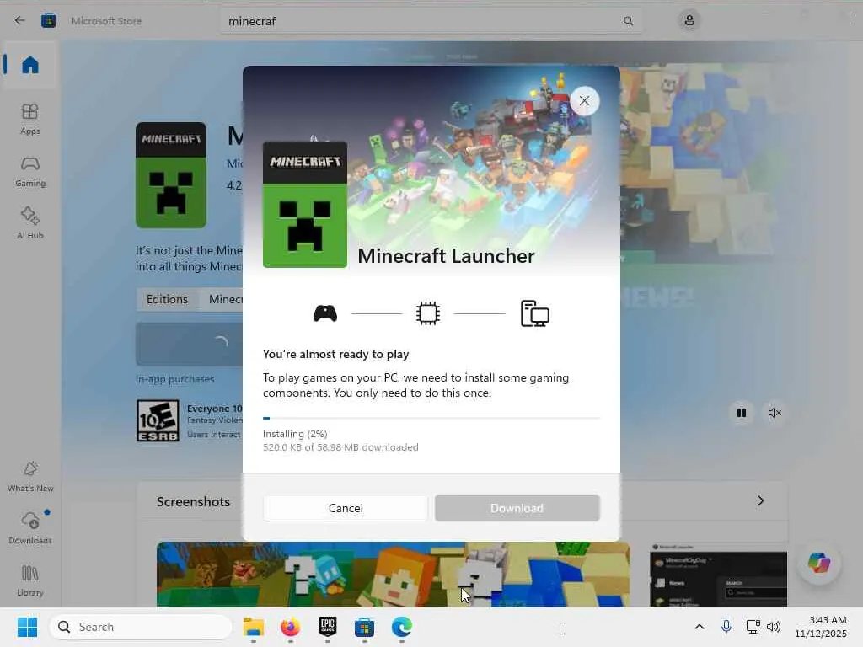Image resolution: width=863 pixels, height=647 pixels.
Task: Go back using the back arrow
Action: (x=20, y=20)
